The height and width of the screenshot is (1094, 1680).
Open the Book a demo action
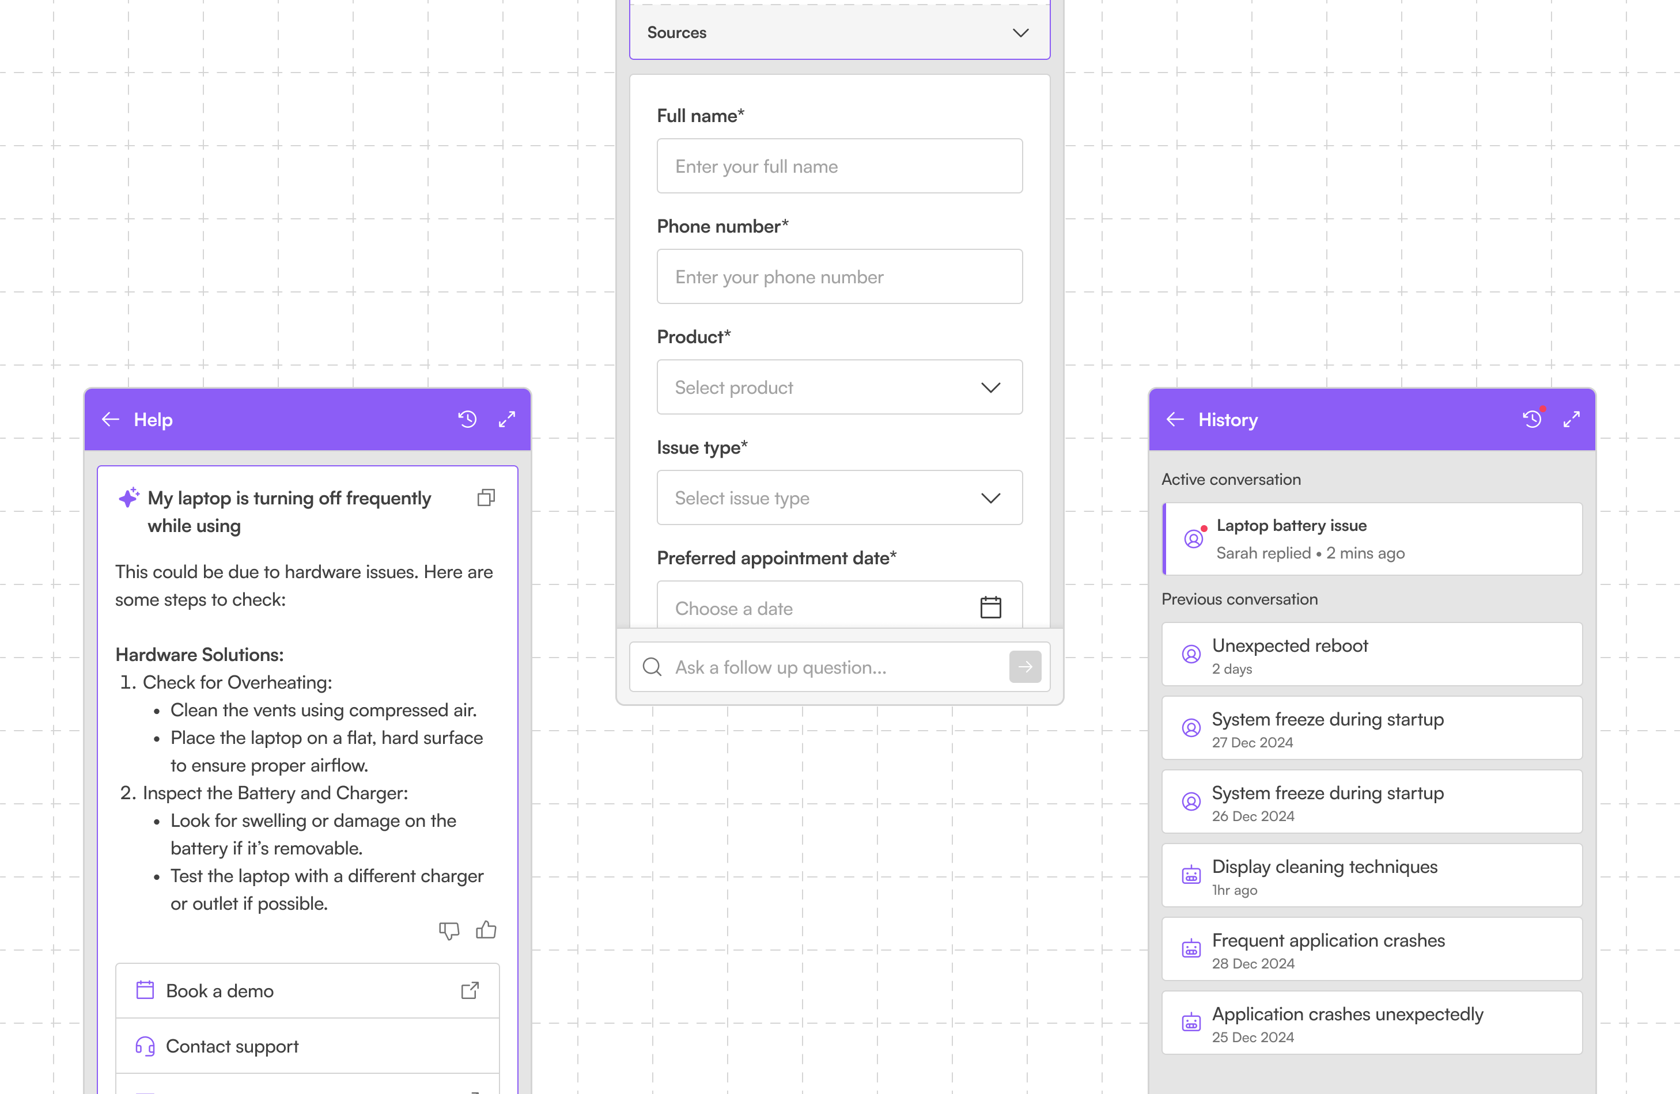pyautogui.click(x=308, y=991)
